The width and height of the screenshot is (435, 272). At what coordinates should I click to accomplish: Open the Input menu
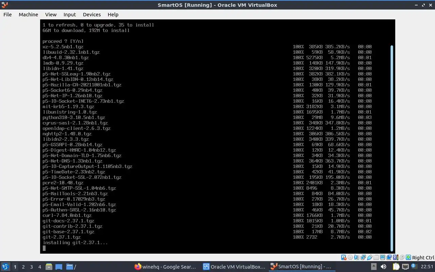[70, 15]
